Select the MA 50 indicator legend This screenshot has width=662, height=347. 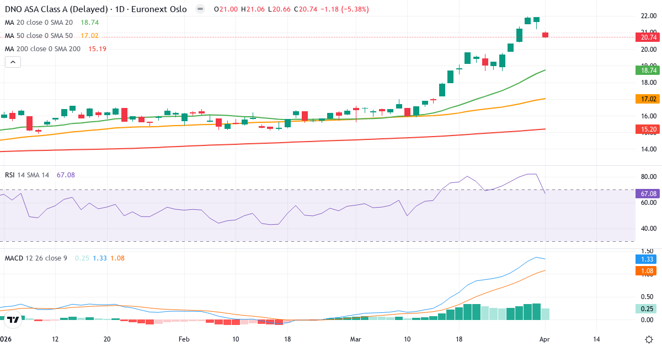[39, 35]
